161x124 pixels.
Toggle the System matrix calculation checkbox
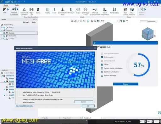point(102,68)
